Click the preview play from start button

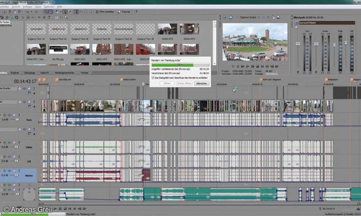243,66
